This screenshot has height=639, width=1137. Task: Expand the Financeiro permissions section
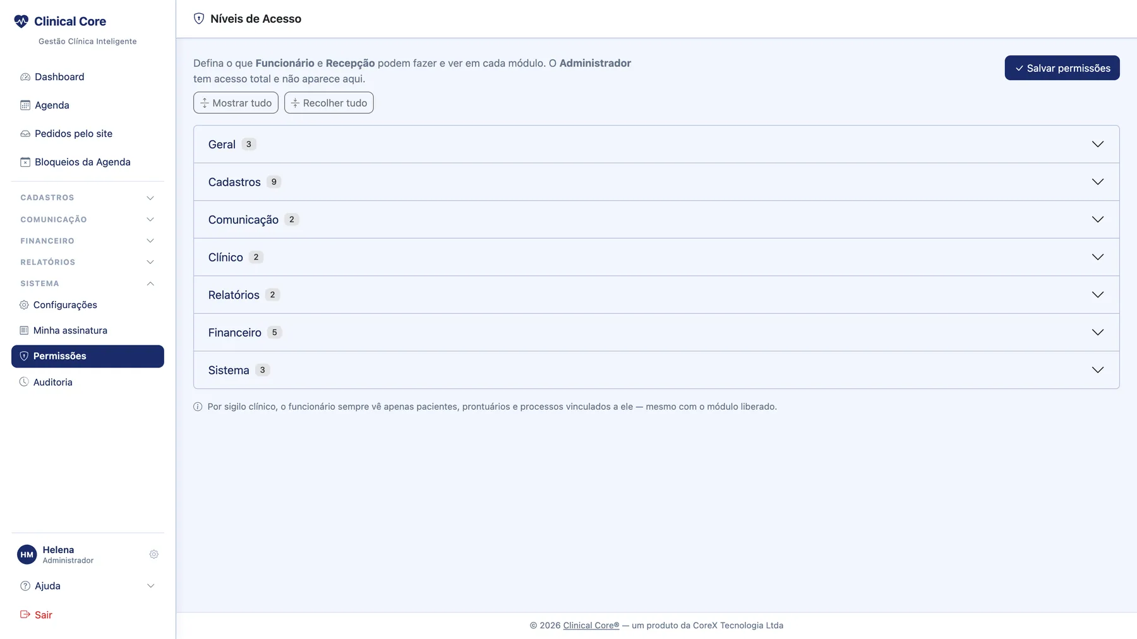tap(656, 332)
